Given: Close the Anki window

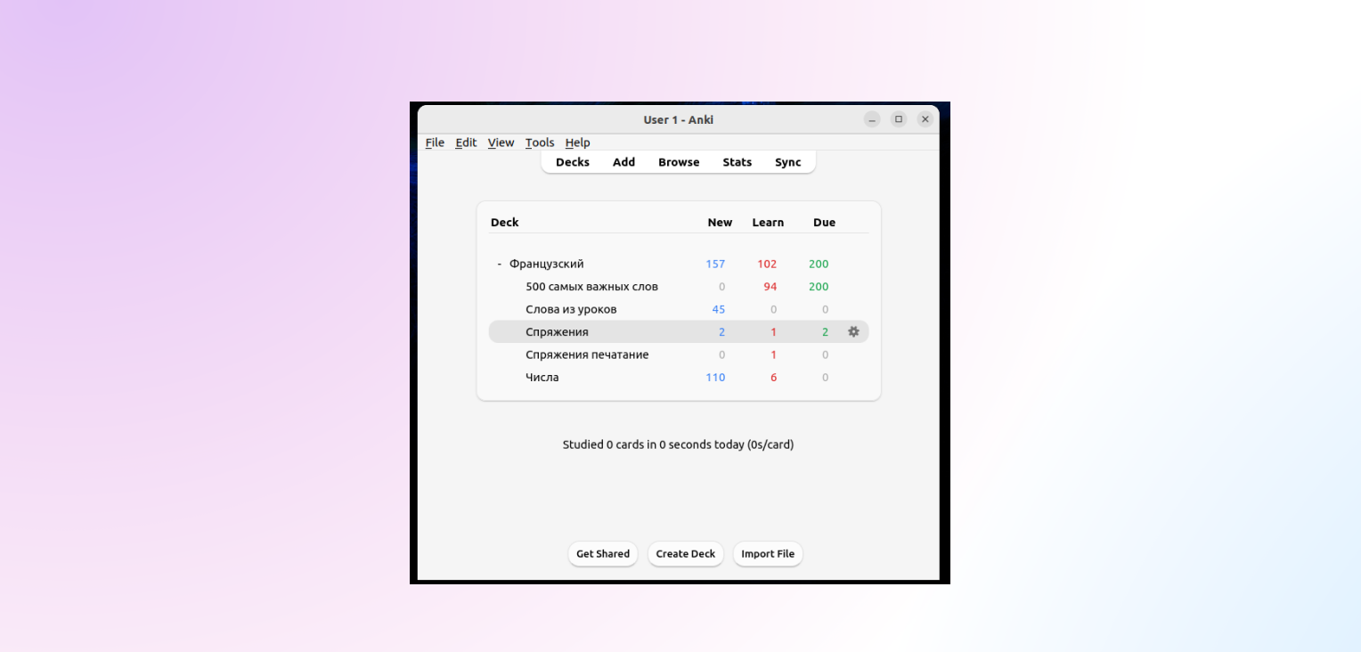Looking at the screenshot, I should point(925,119).
